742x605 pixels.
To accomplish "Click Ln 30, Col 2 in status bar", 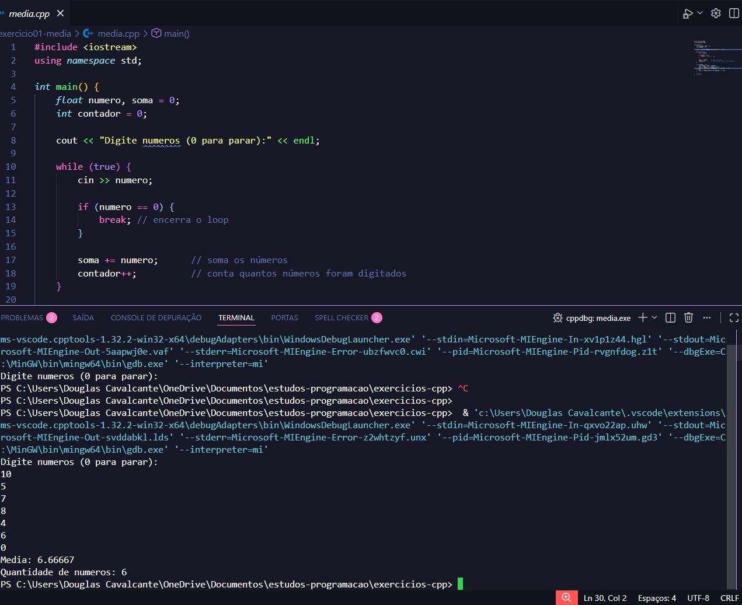I will [x=605, y=598].
